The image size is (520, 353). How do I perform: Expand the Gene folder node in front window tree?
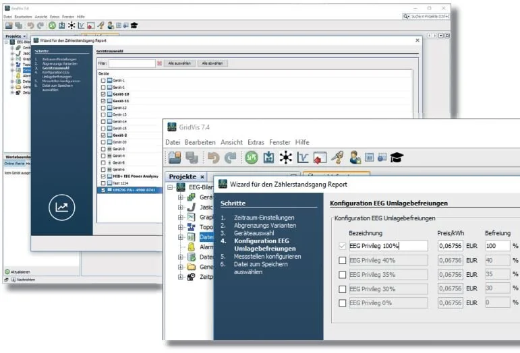point(180,267)
